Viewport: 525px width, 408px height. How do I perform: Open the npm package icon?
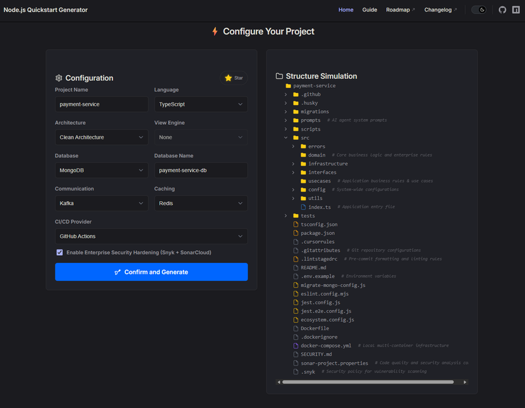tap(516, 10)
